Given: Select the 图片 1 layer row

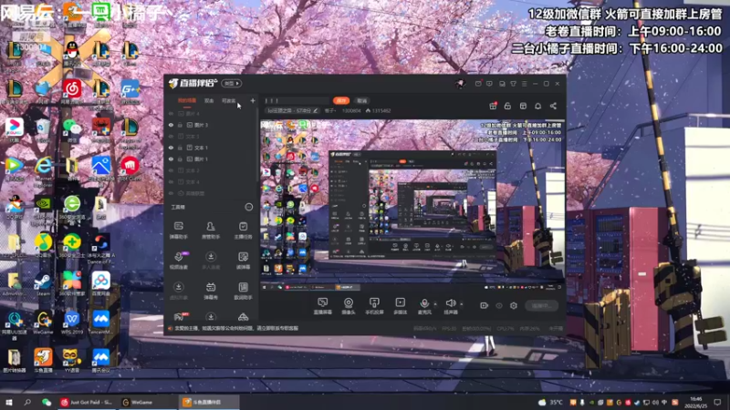Looking at the screenshot, I should tap(212, 159).
